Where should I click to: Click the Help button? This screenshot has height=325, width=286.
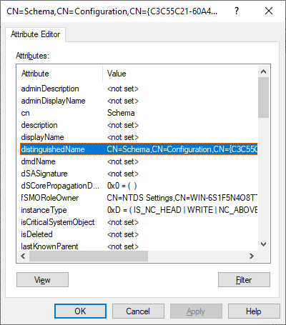(x=254, y=311)
